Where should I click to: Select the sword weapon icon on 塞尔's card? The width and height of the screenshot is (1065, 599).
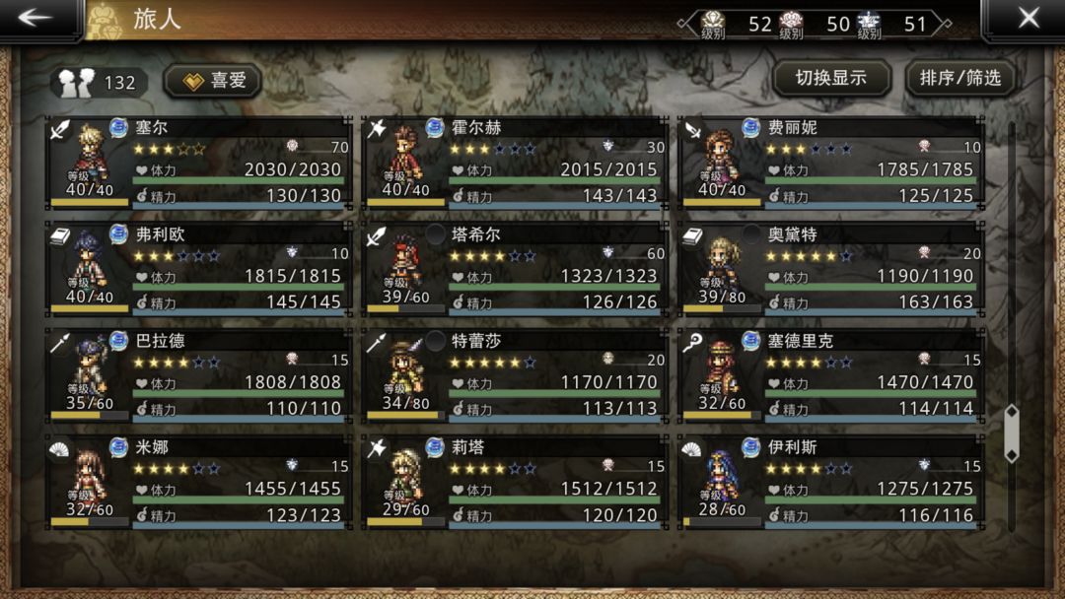(x=60, y=129)
